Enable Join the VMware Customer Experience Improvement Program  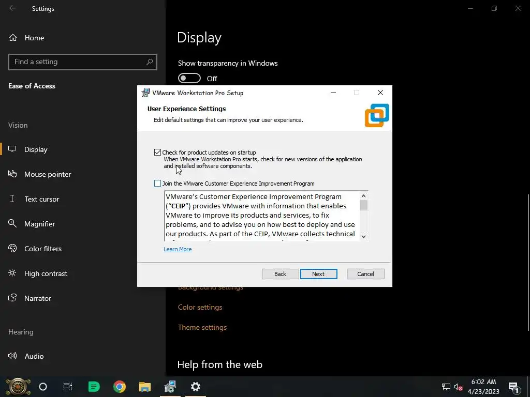(x=157, y=184)
